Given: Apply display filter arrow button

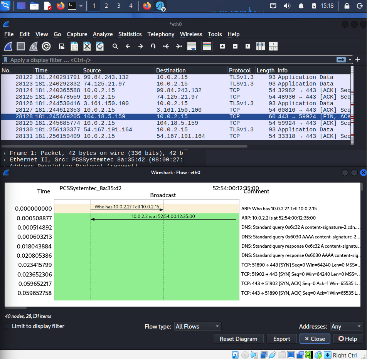Looking at the screenshot, I should [x=341, y=60].
